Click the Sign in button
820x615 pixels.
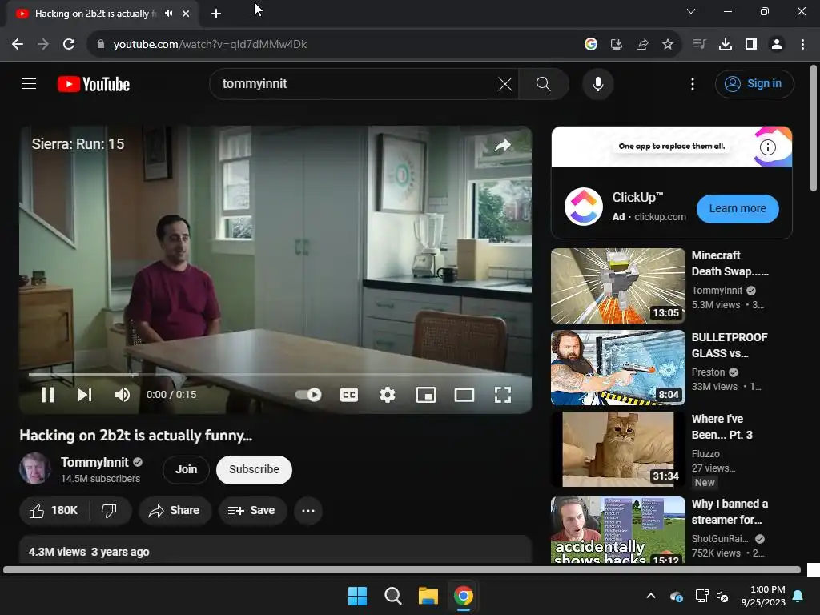[754, 83]
